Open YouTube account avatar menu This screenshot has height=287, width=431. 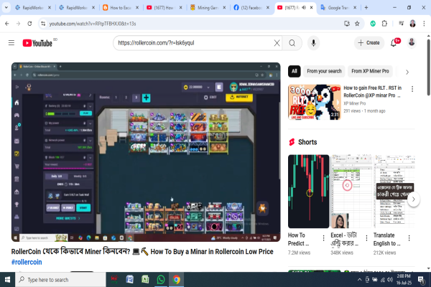pyautogui.click(x=412, y=42)
